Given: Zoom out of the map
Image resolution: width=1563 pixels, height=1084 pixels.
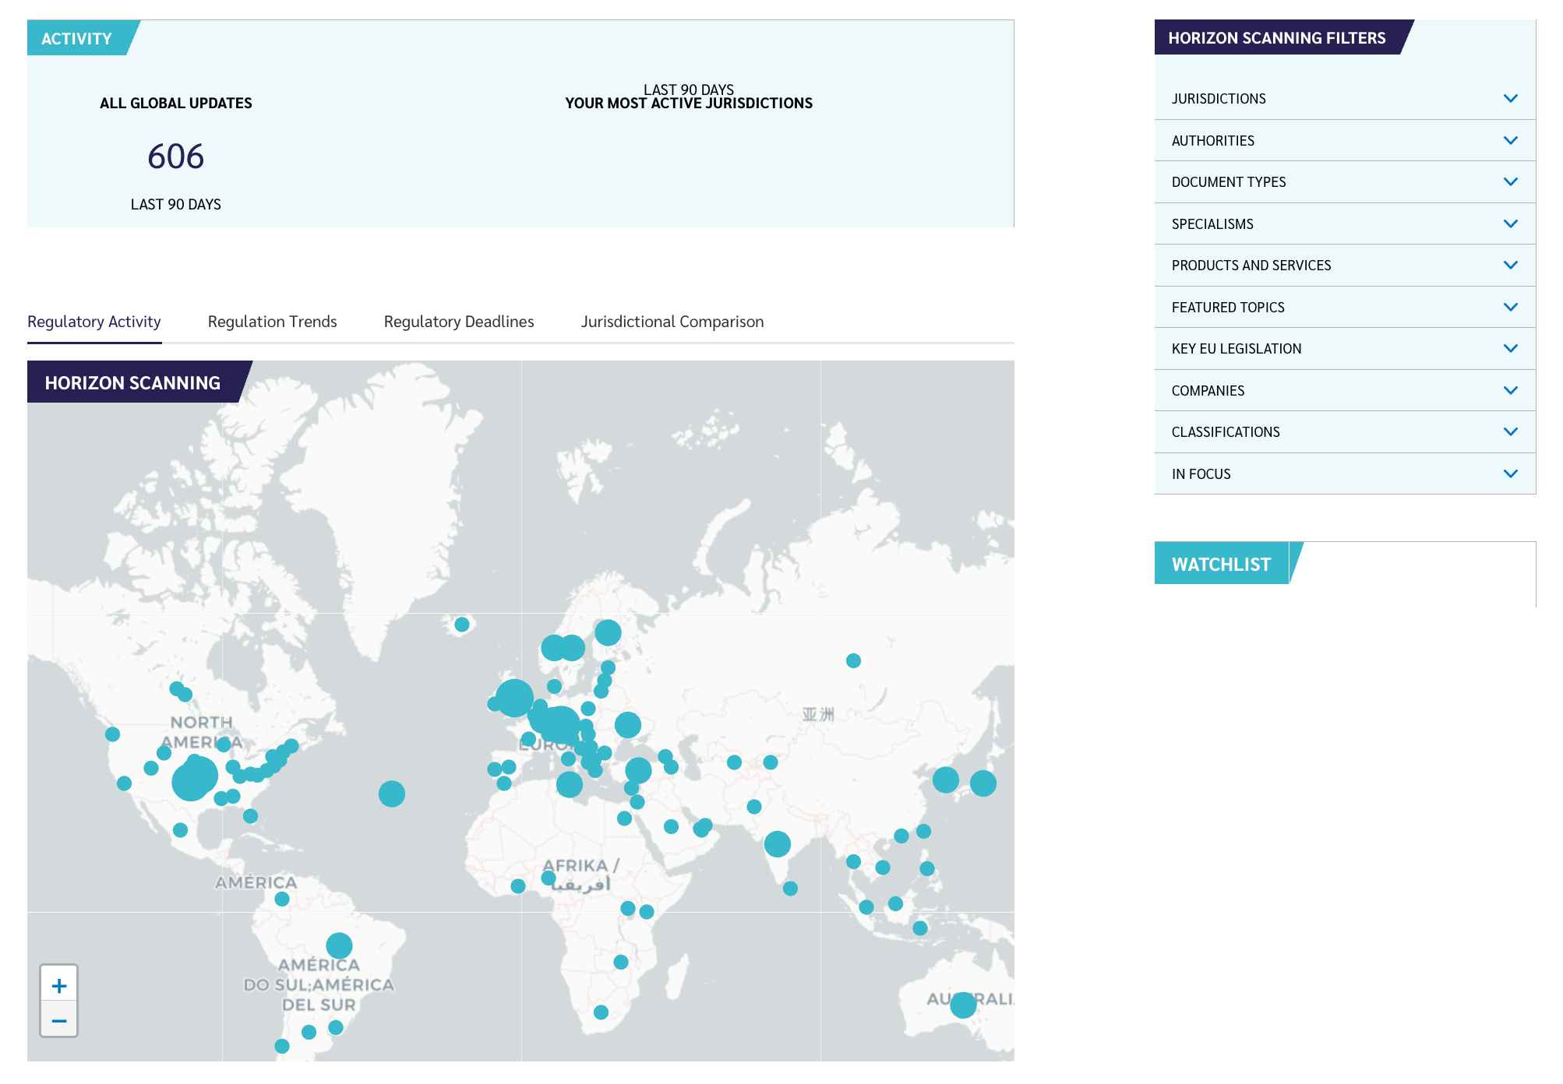Looking at the screenshot, I should pos(59,1020).
